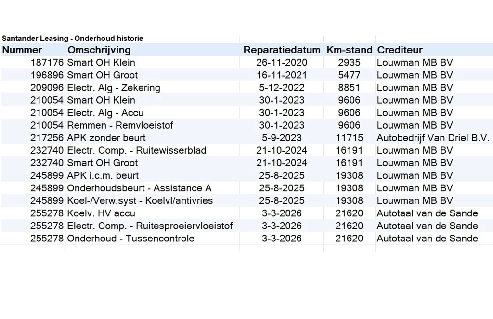Click the 'Electr. Comp. - Ruitewisserblad' cell
493x319 pixels.
point(153,150)
